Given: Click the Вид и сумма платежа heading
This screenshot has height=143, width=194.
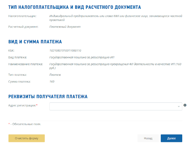Looking at the screenshot, I should pyautogui.click(x=35, y=42).
